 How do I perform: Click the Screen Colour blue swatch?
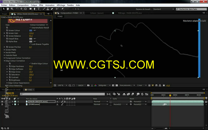pos(31,30)
